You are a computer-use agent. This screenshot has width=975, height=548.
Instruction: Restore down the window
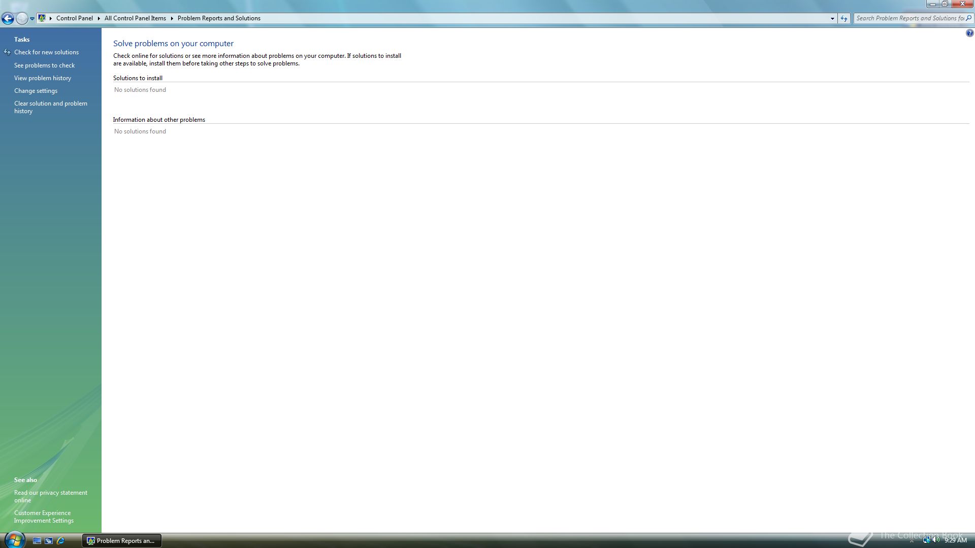pyautogui.click(x=945, y=4)
